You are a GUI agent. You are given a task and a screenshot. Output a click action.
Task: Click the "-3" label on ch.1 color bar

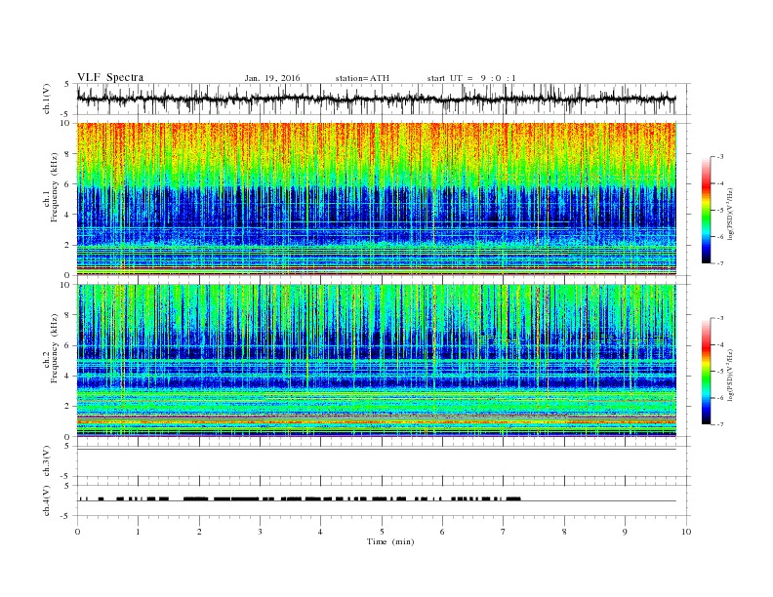(x=720, y=157)
